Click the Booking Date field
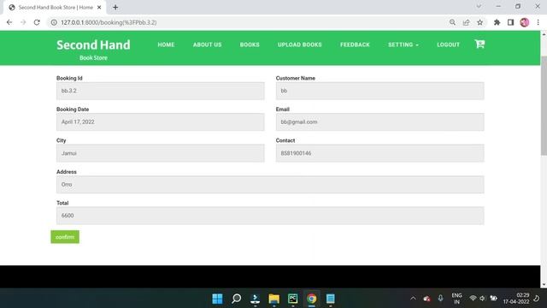 pyautogui.click(x=161, y=121)
